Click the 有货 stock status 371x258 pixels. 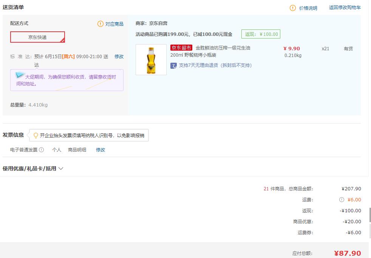[348, 48]
